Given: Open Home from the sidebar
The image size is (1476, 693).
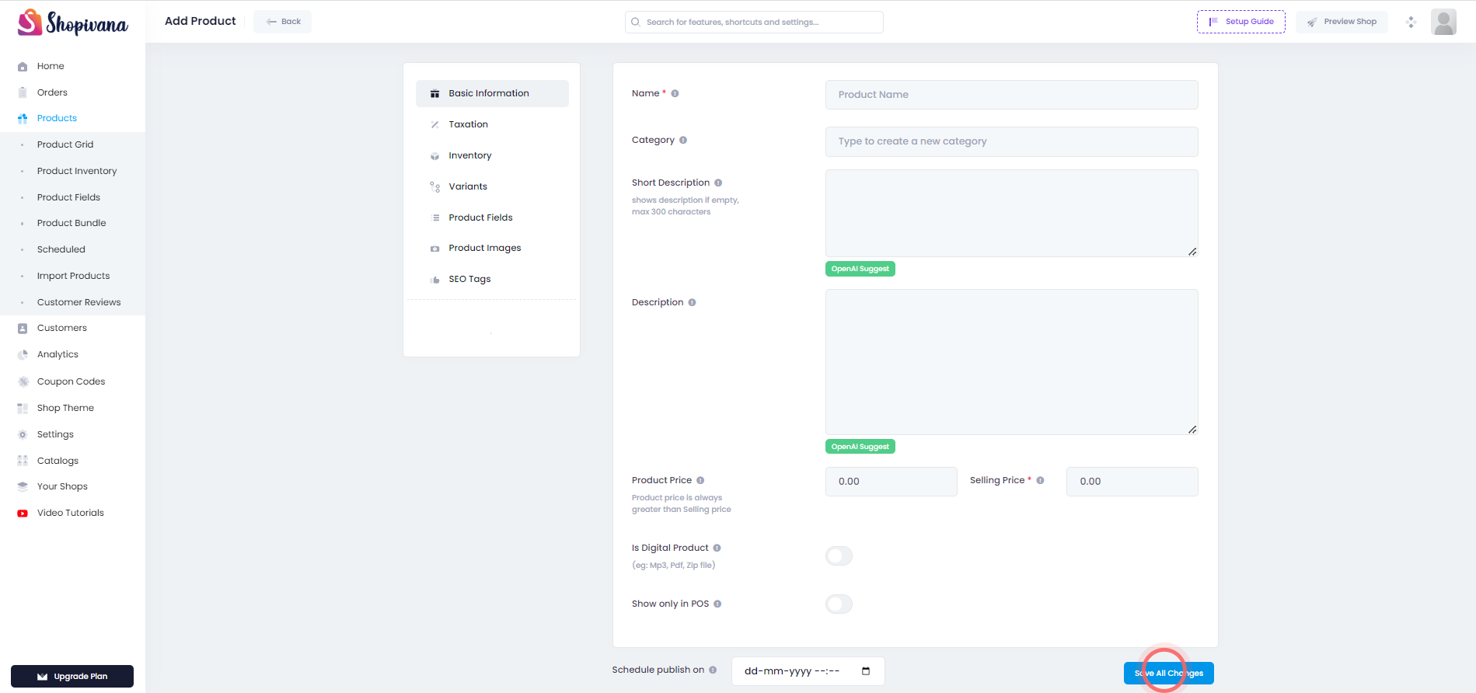Looking at the screenshot, I should click(51, 66).
